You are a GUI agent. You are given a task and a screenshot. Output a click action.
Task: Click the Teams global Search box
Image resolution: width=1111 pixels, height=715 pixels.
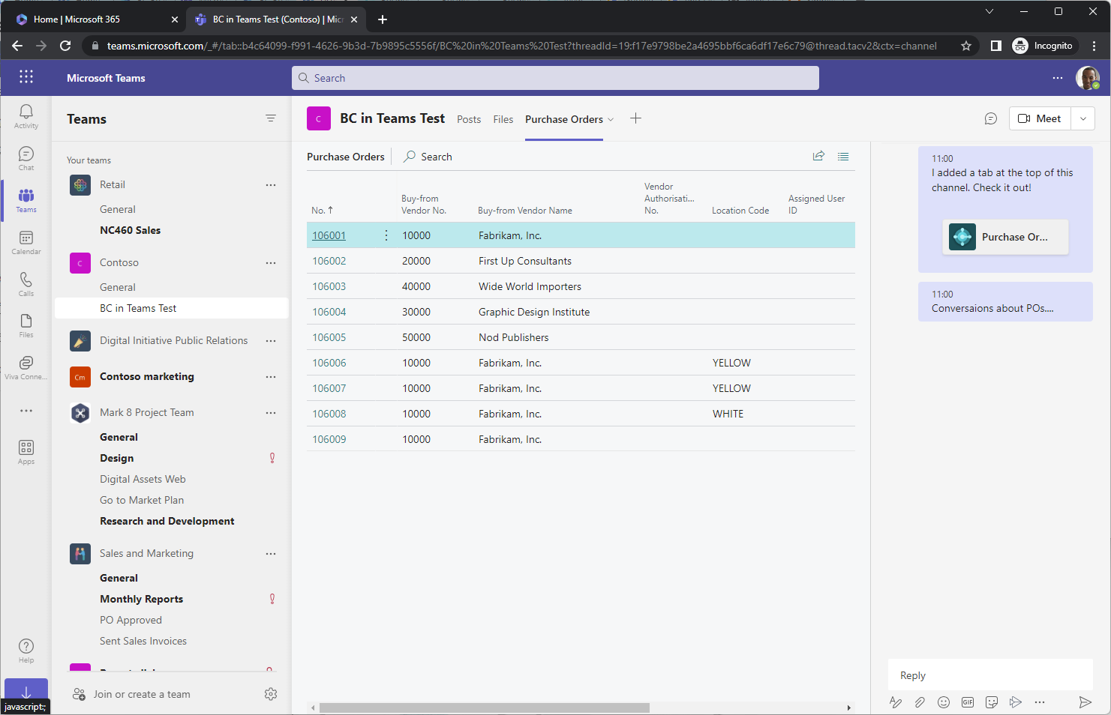tap(555, 78)
